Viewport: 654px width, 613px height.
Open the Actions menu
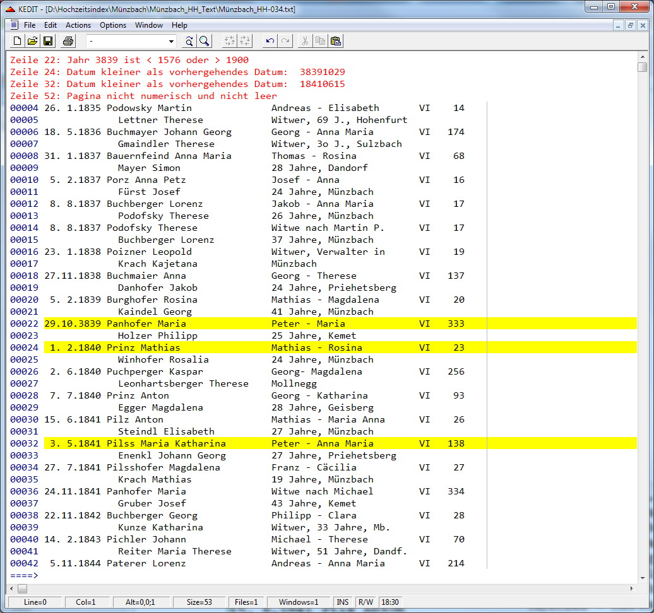pos(78,25)
